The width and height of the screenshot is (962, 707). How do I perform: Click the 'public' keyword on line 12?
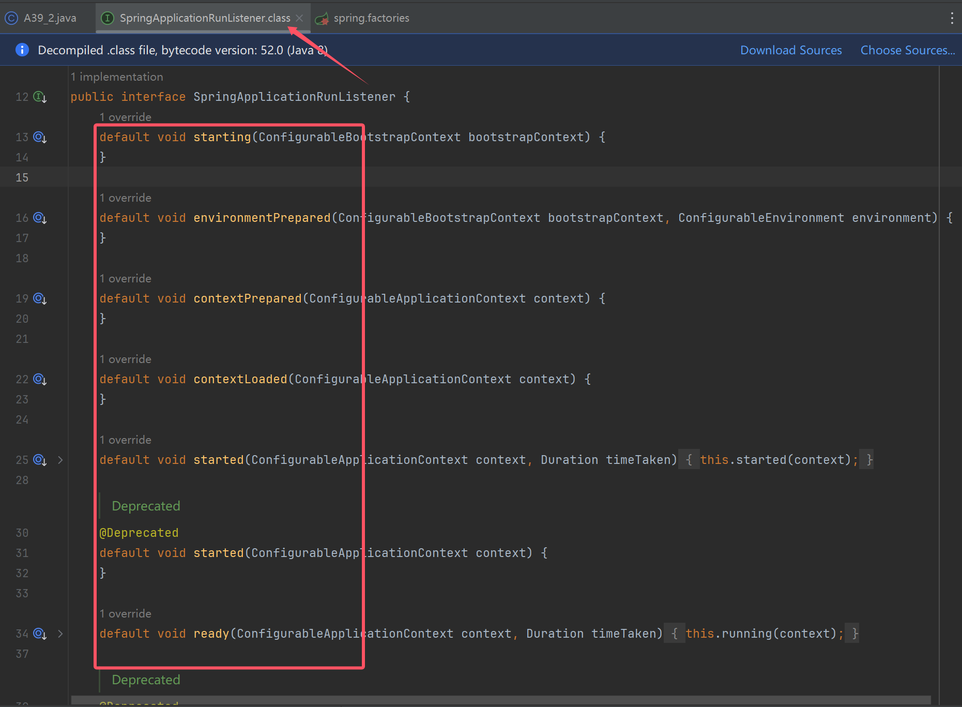[x=92, y=97]
